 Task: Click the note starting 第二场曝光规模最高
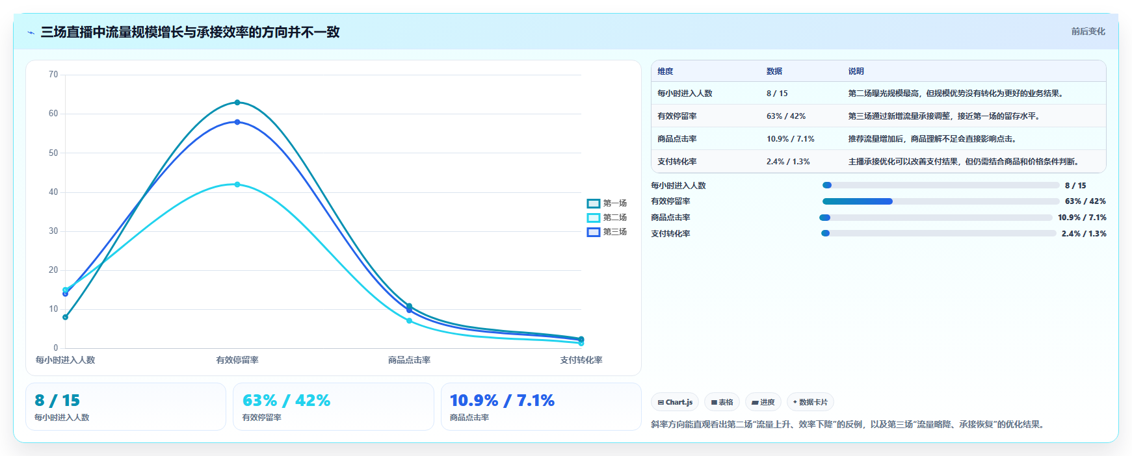coord(957,94)
